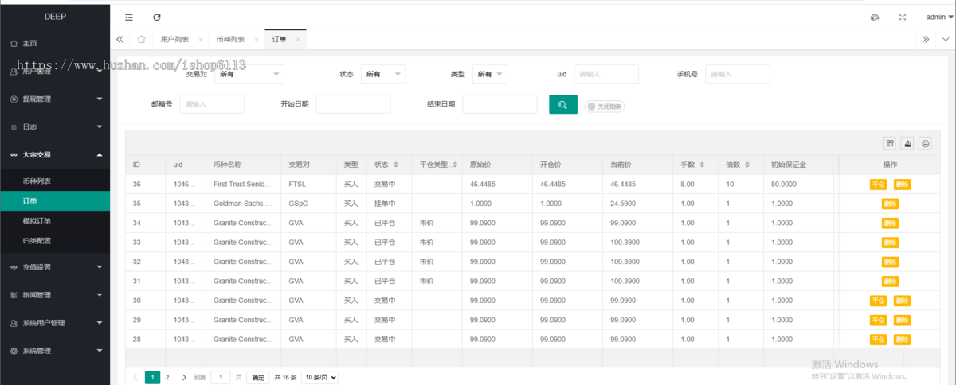The height and width of the screenshot is (385, 956).
Task: Close the 币种列表 tab
Action: tap(257, 39)
